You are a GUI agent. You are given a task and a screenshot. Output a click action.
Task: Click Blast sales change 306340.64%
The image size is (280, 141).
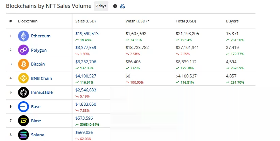[90, 125]
